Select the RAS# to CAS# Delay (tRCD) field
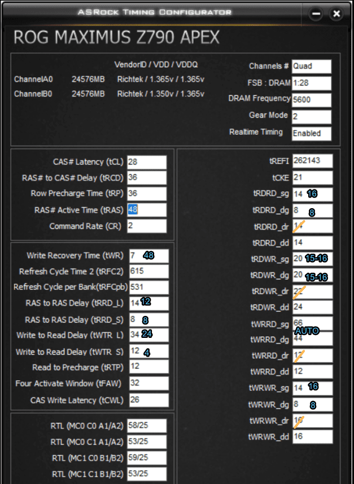 point(147,178)
